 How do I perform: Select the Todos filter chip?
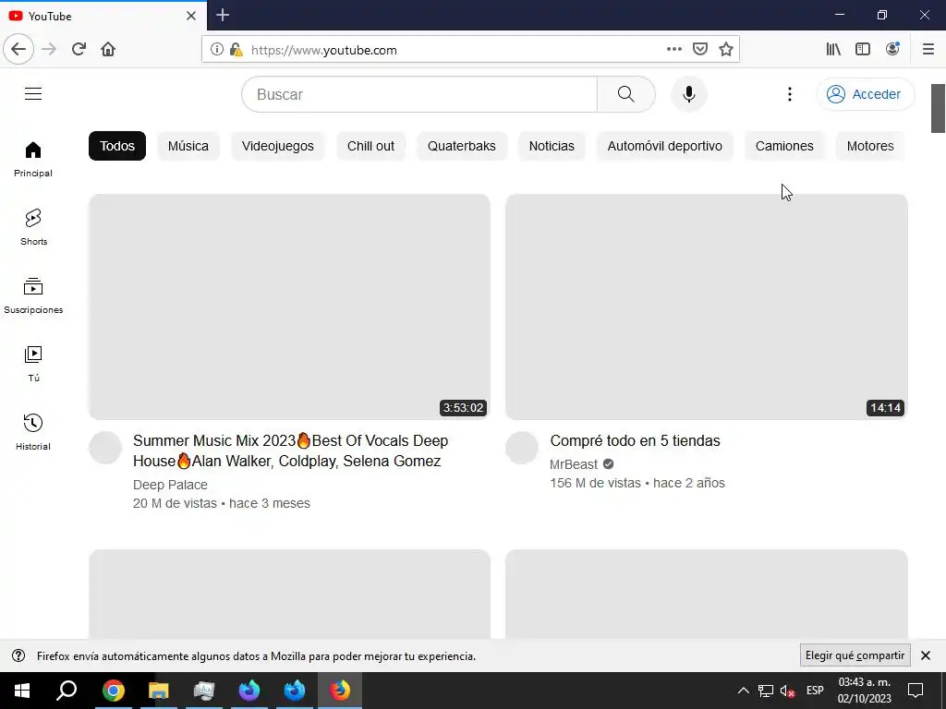coord(117,146)
